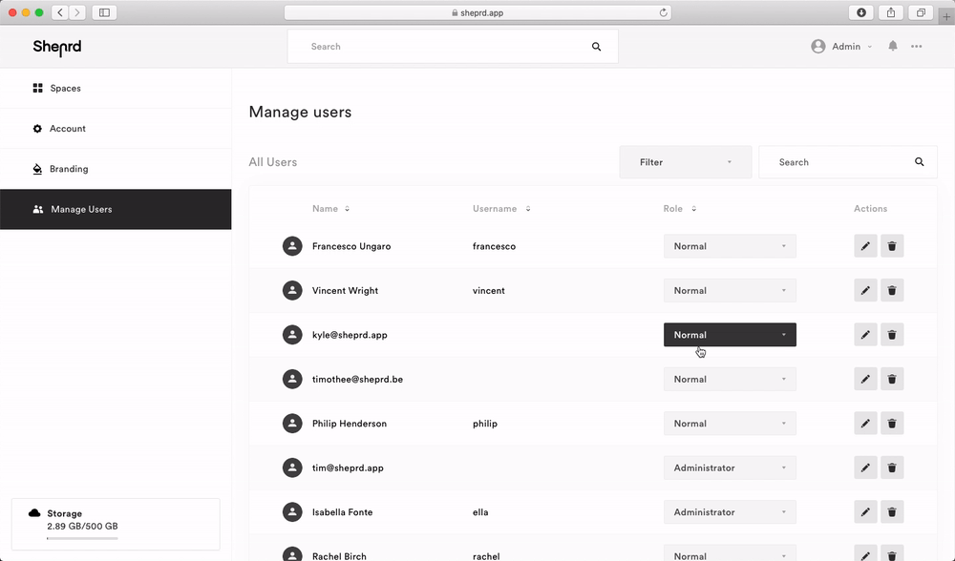
Task: Click the magnifier icon in top search bar
Action: tap(597, 47)
